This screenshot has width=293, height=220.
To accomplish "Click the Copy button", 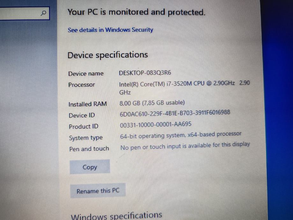I will [x=90, y=167].
